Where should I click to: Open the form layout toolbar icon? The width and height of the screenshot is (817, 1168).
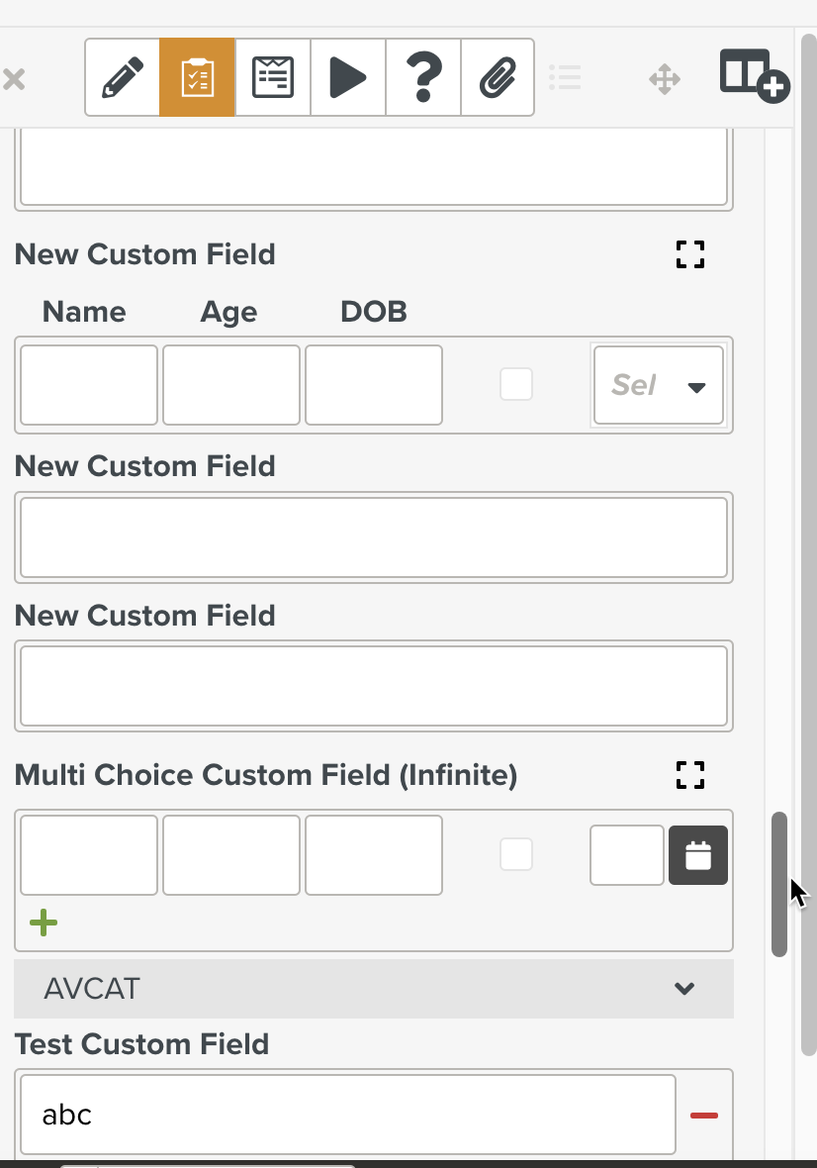point(273,78)
